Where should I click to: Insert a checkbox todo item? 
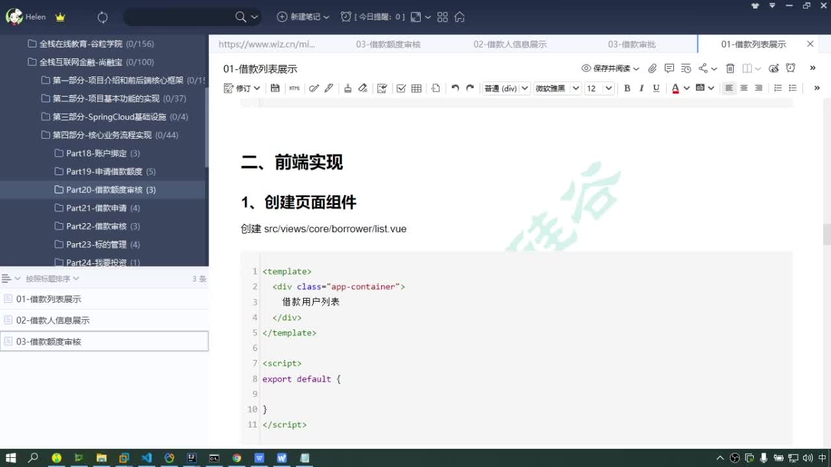(401, 88)
